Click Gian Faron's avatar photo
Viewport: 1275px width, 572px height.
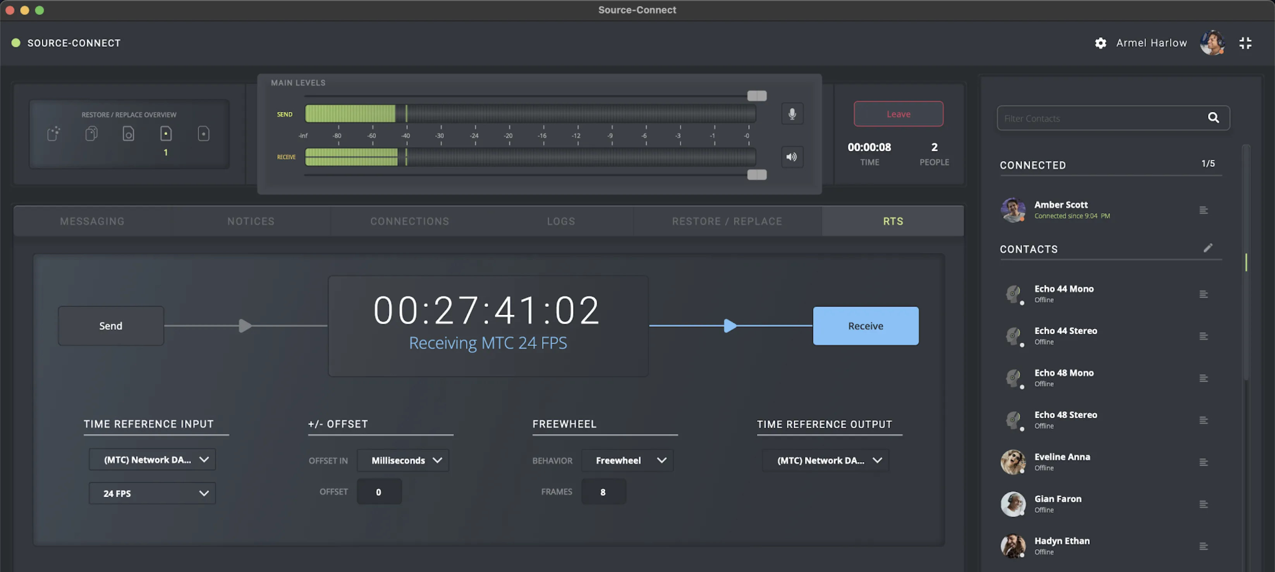[x=1013, y=504]
